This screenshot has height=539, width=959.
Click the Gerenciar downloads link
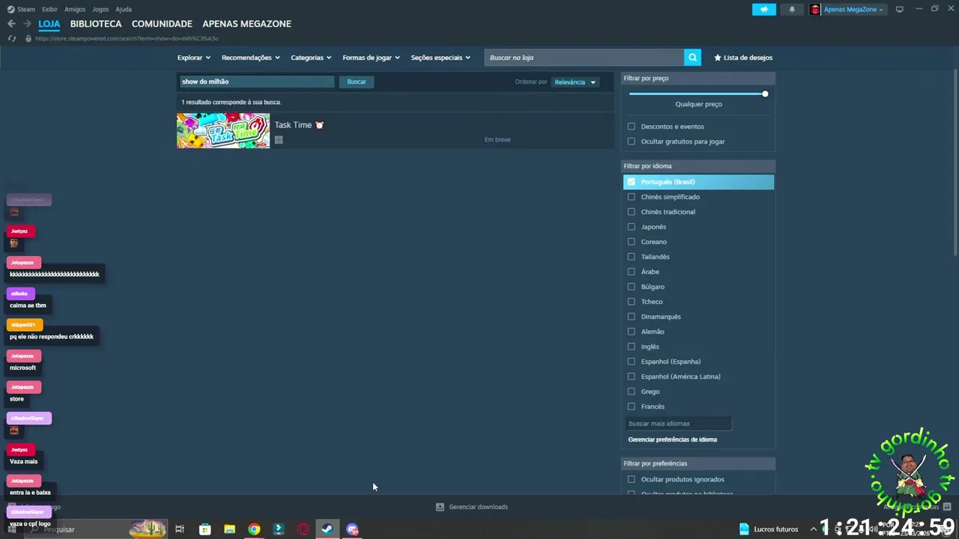(478, 507)
